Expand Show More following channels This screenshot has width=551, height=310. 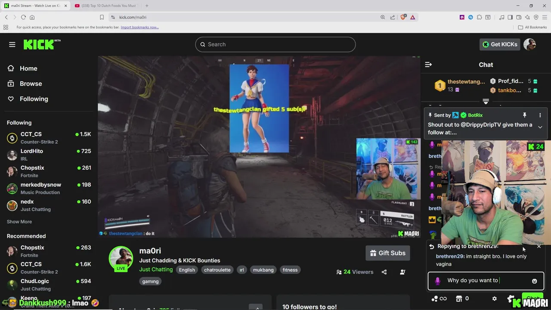[19, 222]
